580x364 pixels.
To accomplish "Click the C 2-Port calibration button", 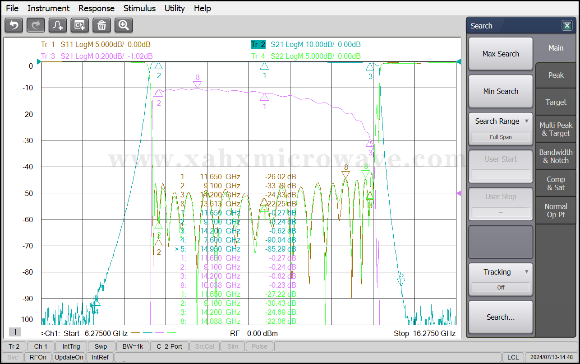I will point(169,346).
